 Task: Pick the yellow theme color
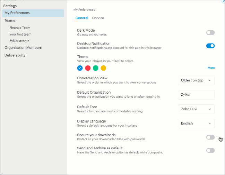click(103, 68)
